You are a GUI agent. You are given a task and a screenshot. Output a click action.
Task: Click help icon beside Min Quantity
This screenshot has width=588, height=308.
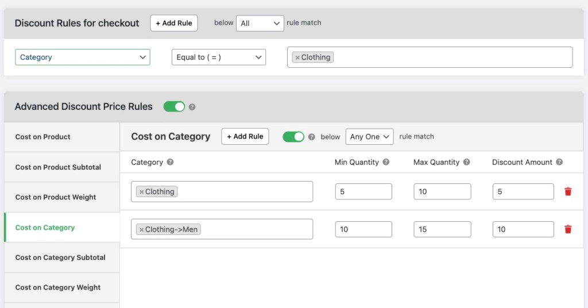pyautogui.click(x=386, y=163)
